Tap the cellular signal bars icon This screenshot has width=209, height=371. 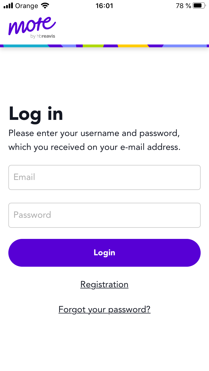click(x=8, y=6)
